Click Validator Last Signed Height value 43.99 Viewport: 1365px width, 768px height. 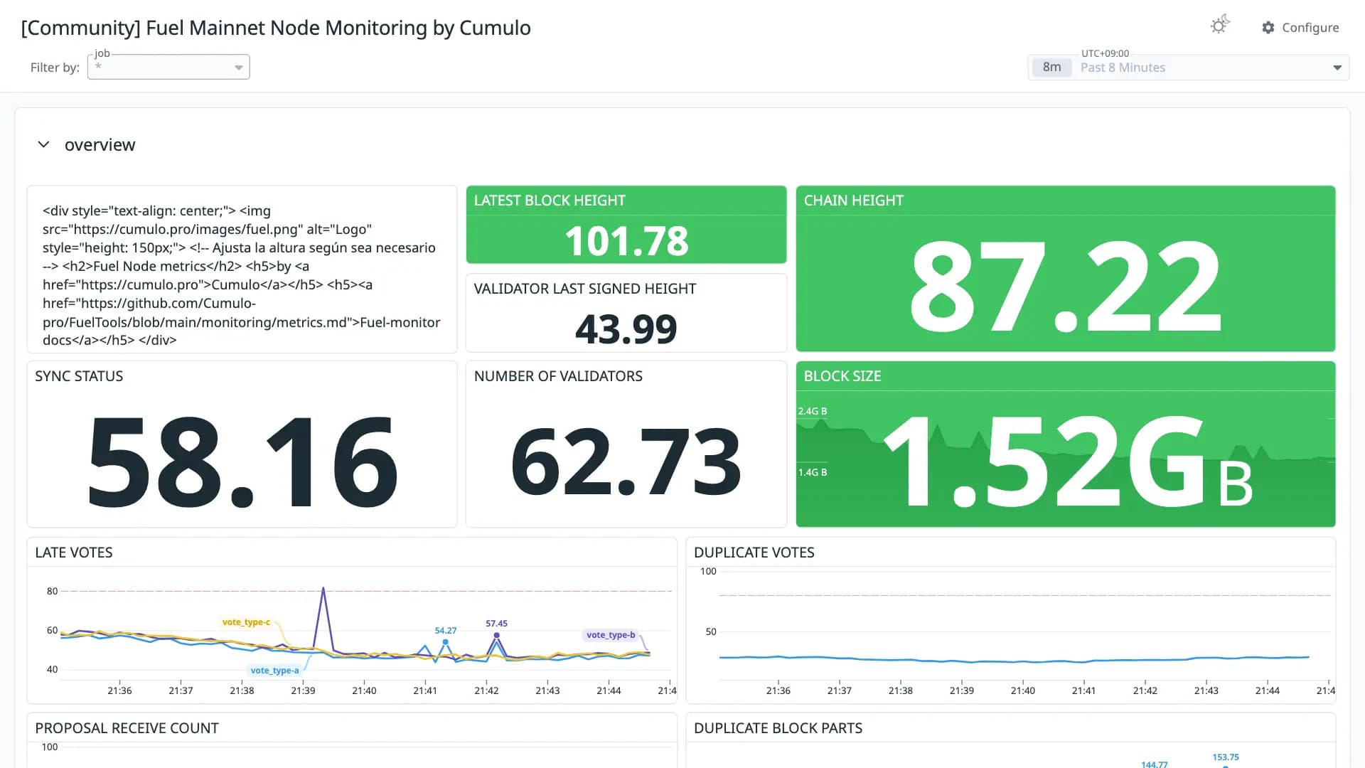[x=626, y=329]
